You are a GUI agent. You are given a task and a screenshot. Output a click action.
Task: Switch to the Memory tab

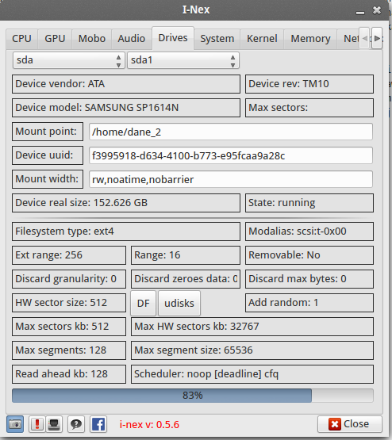coord(310,39)
